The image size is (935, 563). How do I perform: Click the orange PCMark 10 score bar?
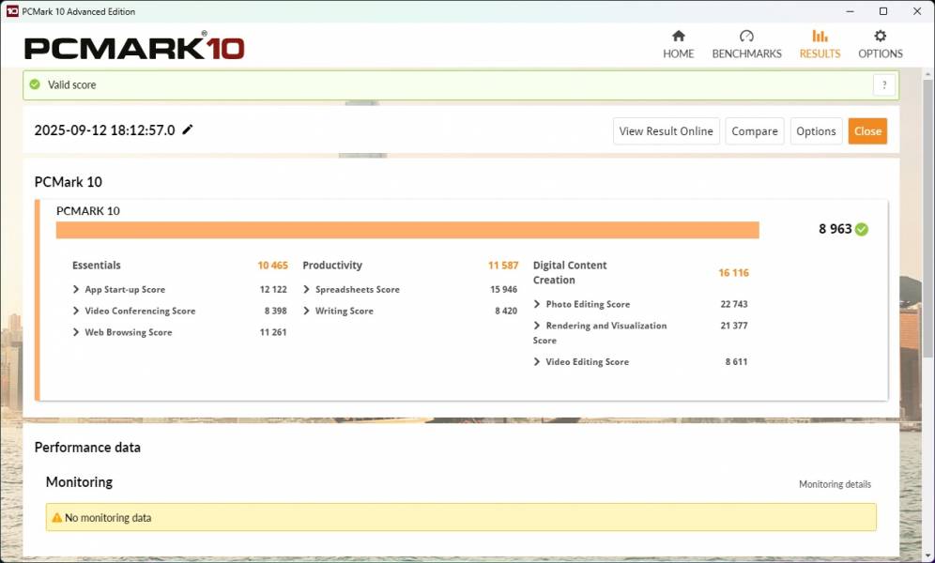coord(407,230)
